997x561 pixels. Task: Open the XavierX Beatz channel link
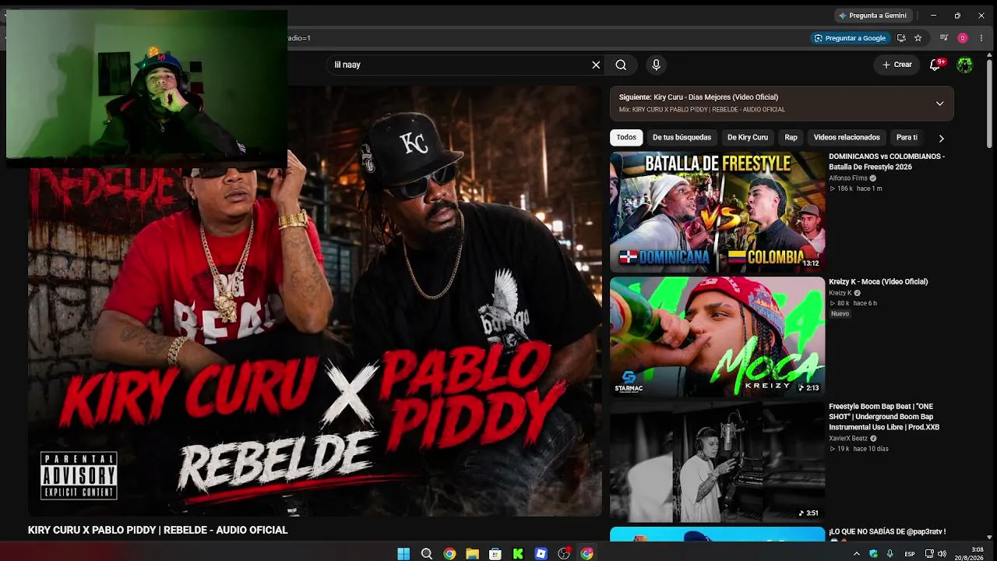tap(848, 439)
